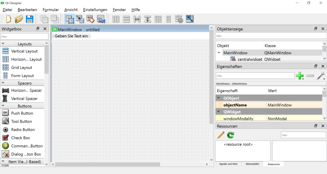
Task: Open the Einstellungen menu
Action: 95,10
